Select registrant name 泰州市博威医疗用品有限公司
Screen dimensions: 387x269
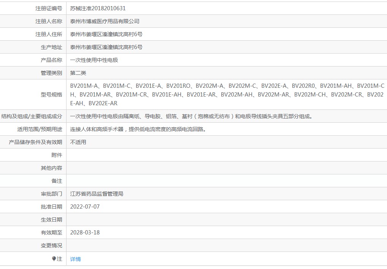(x=105, y=21)
